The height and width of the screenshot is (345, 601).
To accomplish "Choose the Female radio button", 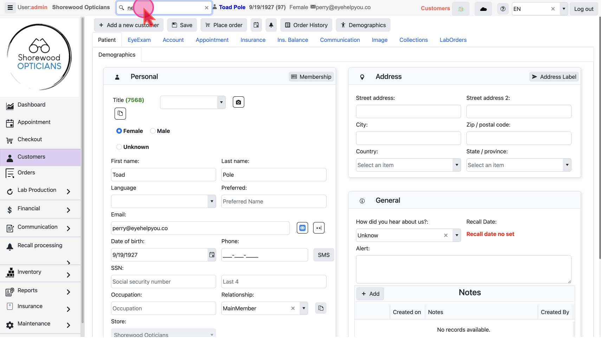I will click(x=119, y=131).
